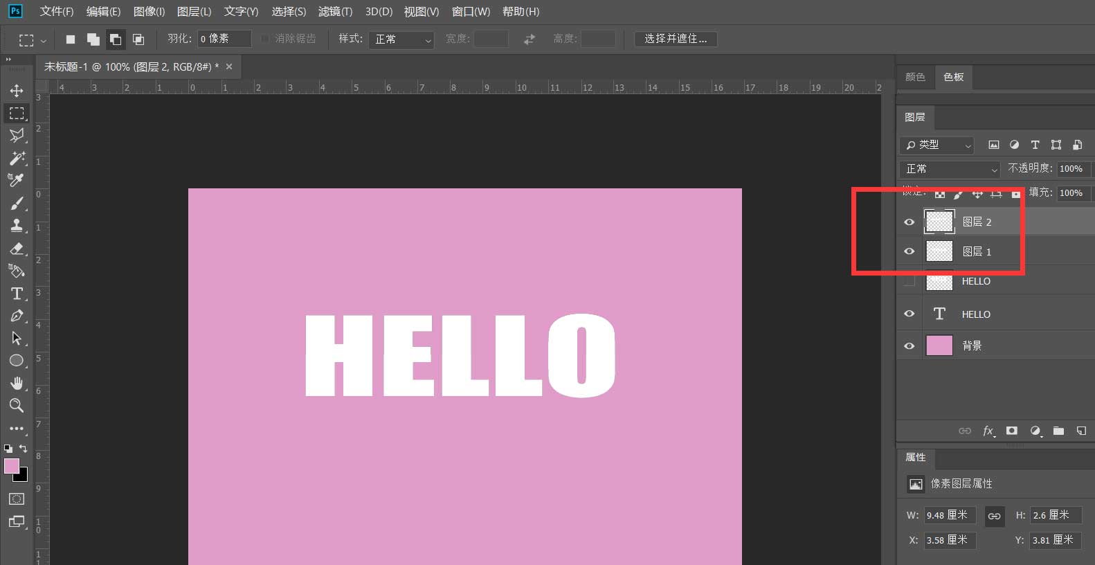1095x565 pixels.
Task: Toggle shape layer filter
Action: (x=1056, y=145)
